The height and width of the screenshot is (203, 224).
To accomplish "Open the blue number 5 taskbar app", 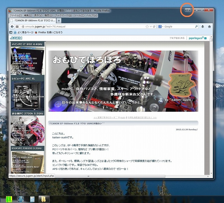I will pyautogui.click(x=21, y=199).
